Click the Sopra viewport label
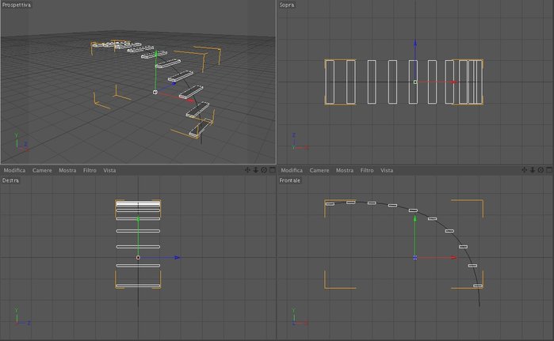 (287, 5)
